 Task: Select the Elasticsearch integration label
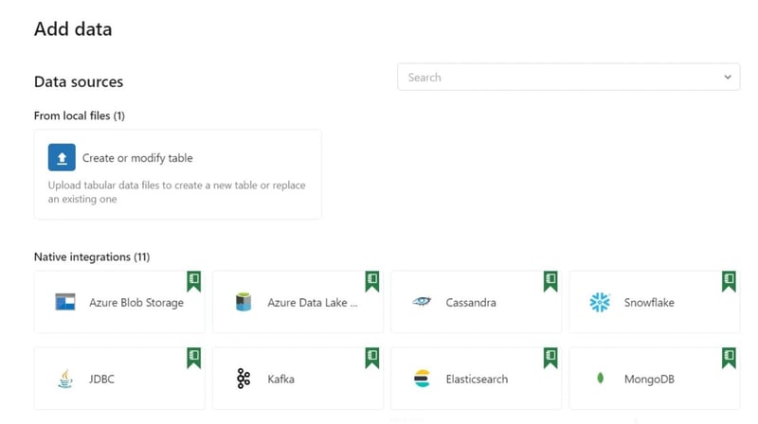(x=477, y=380)
